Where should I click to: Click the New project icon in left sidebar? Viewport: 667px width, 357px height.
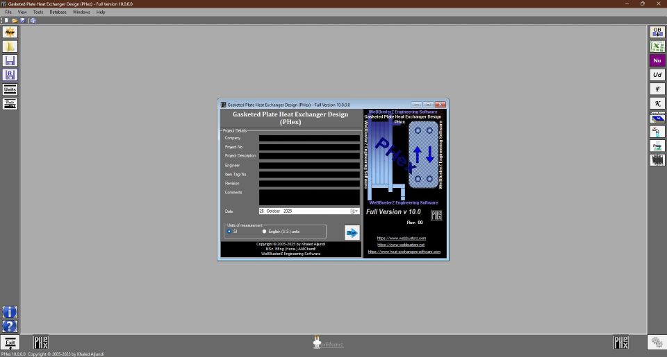(10, 32)
